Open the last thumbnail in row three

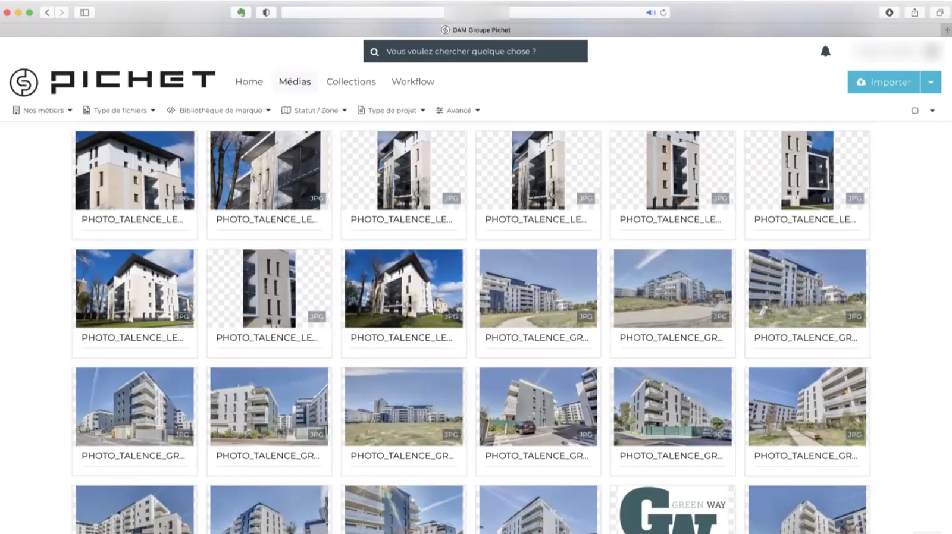[x=807, y=407]
